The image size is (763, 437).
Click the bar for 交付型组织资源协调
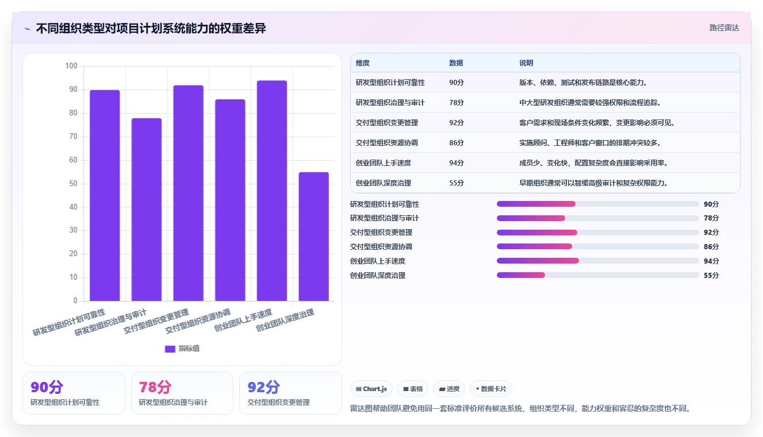click(x=230, y=200)
